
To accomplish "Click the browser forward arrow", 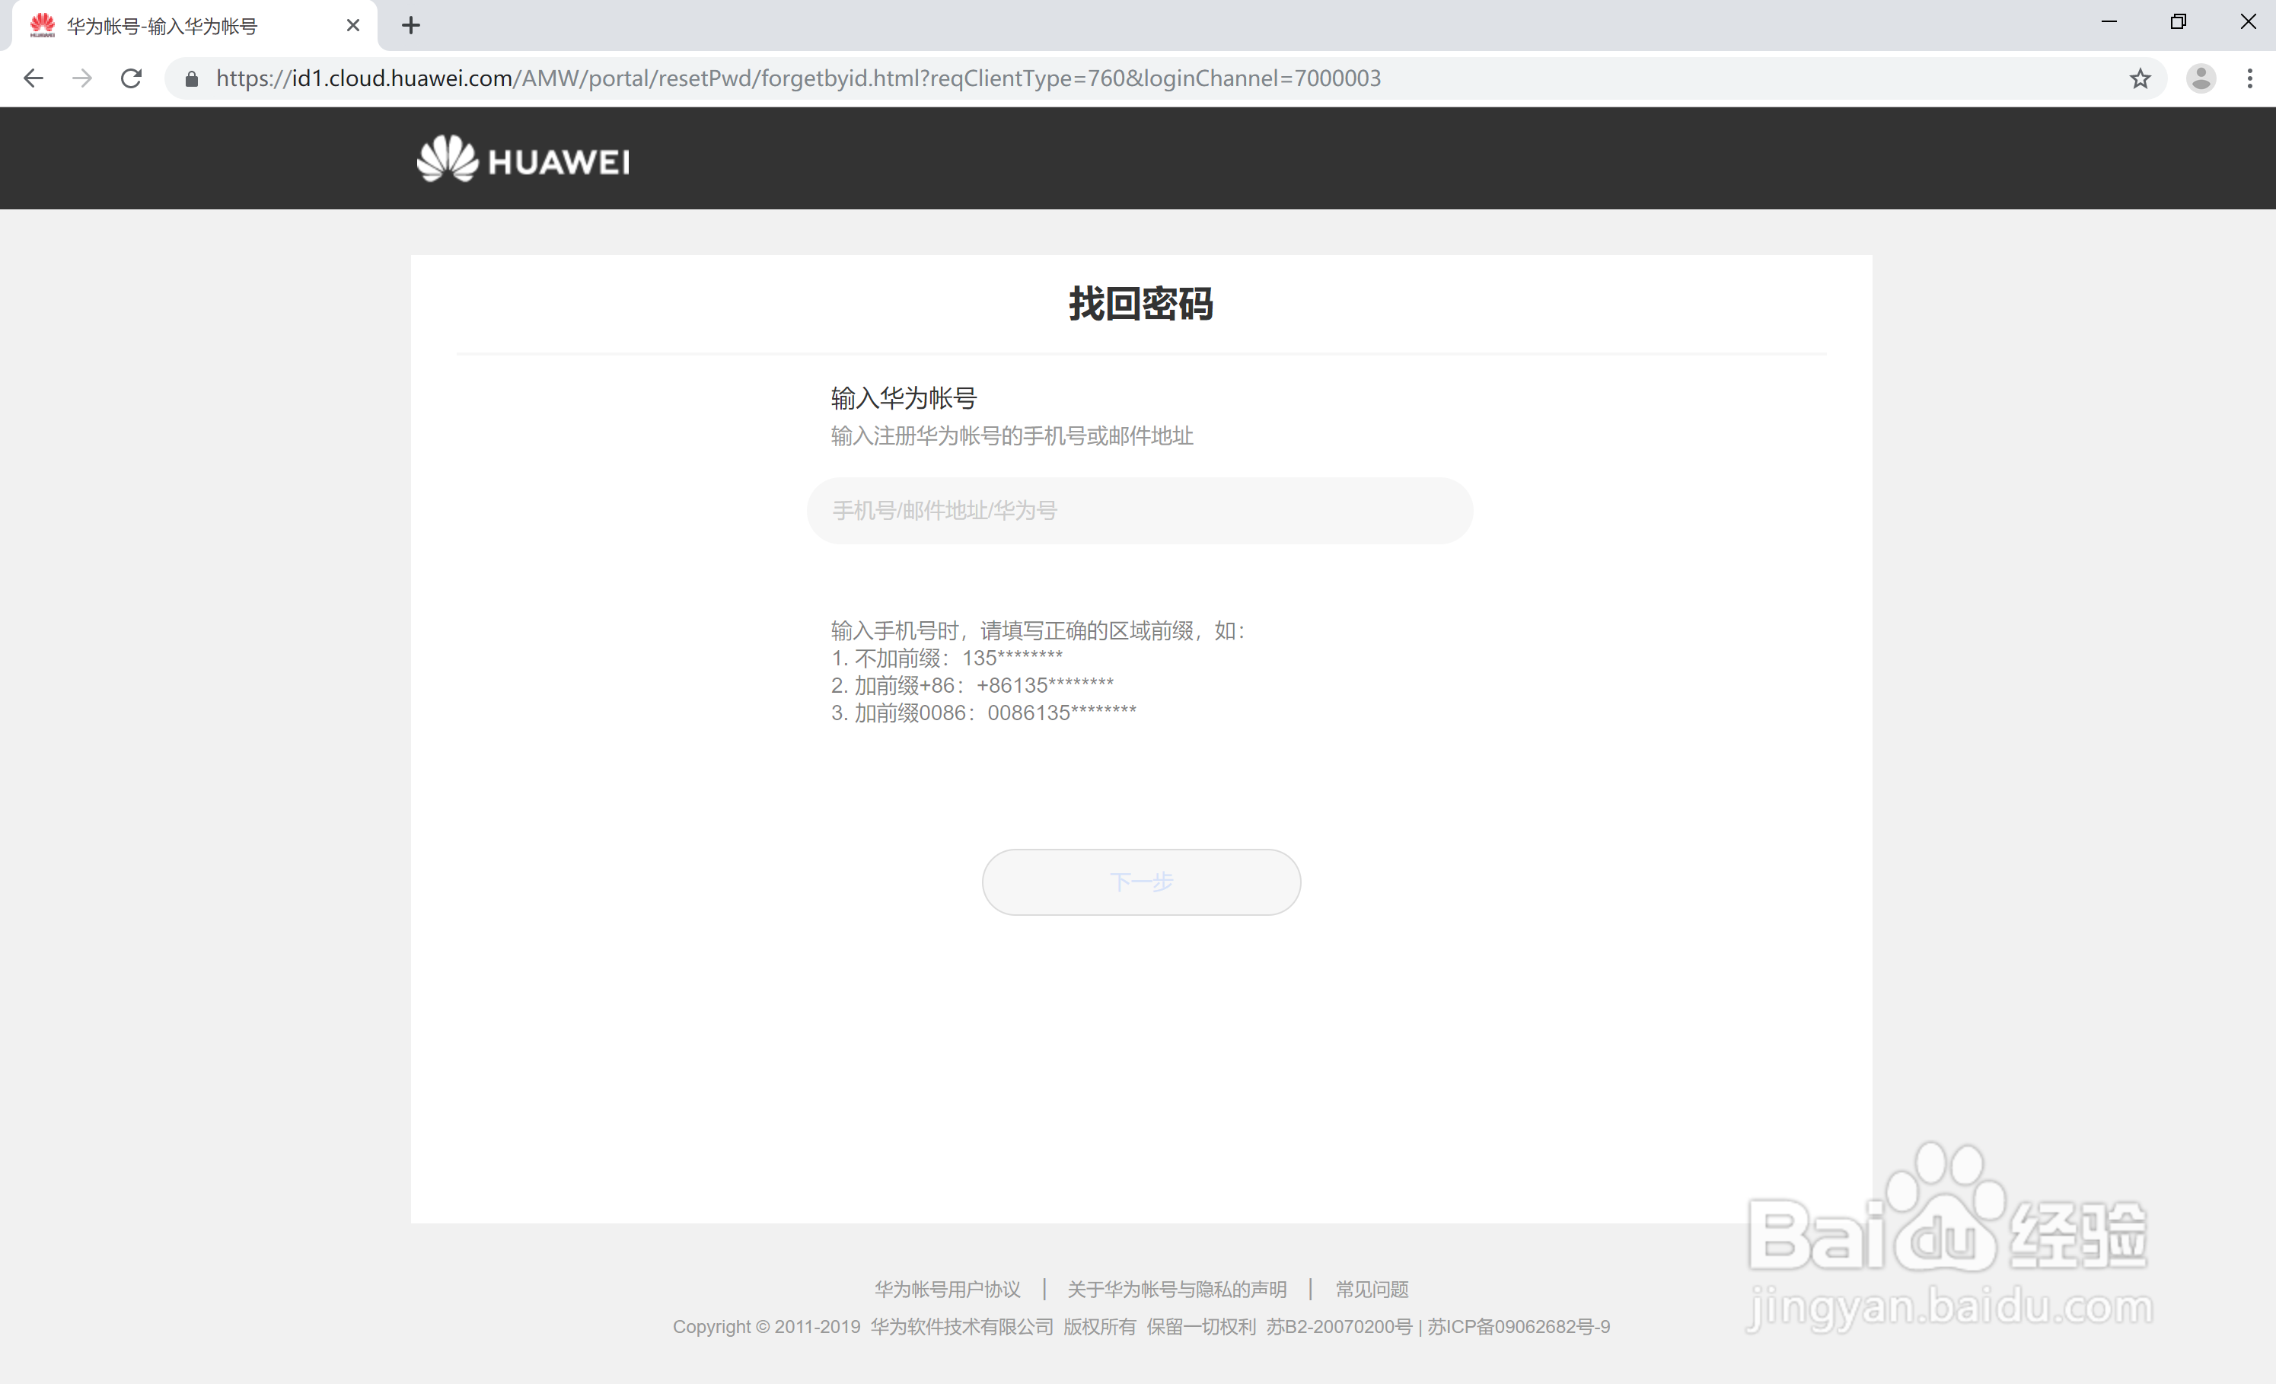I will pos(82,78).
